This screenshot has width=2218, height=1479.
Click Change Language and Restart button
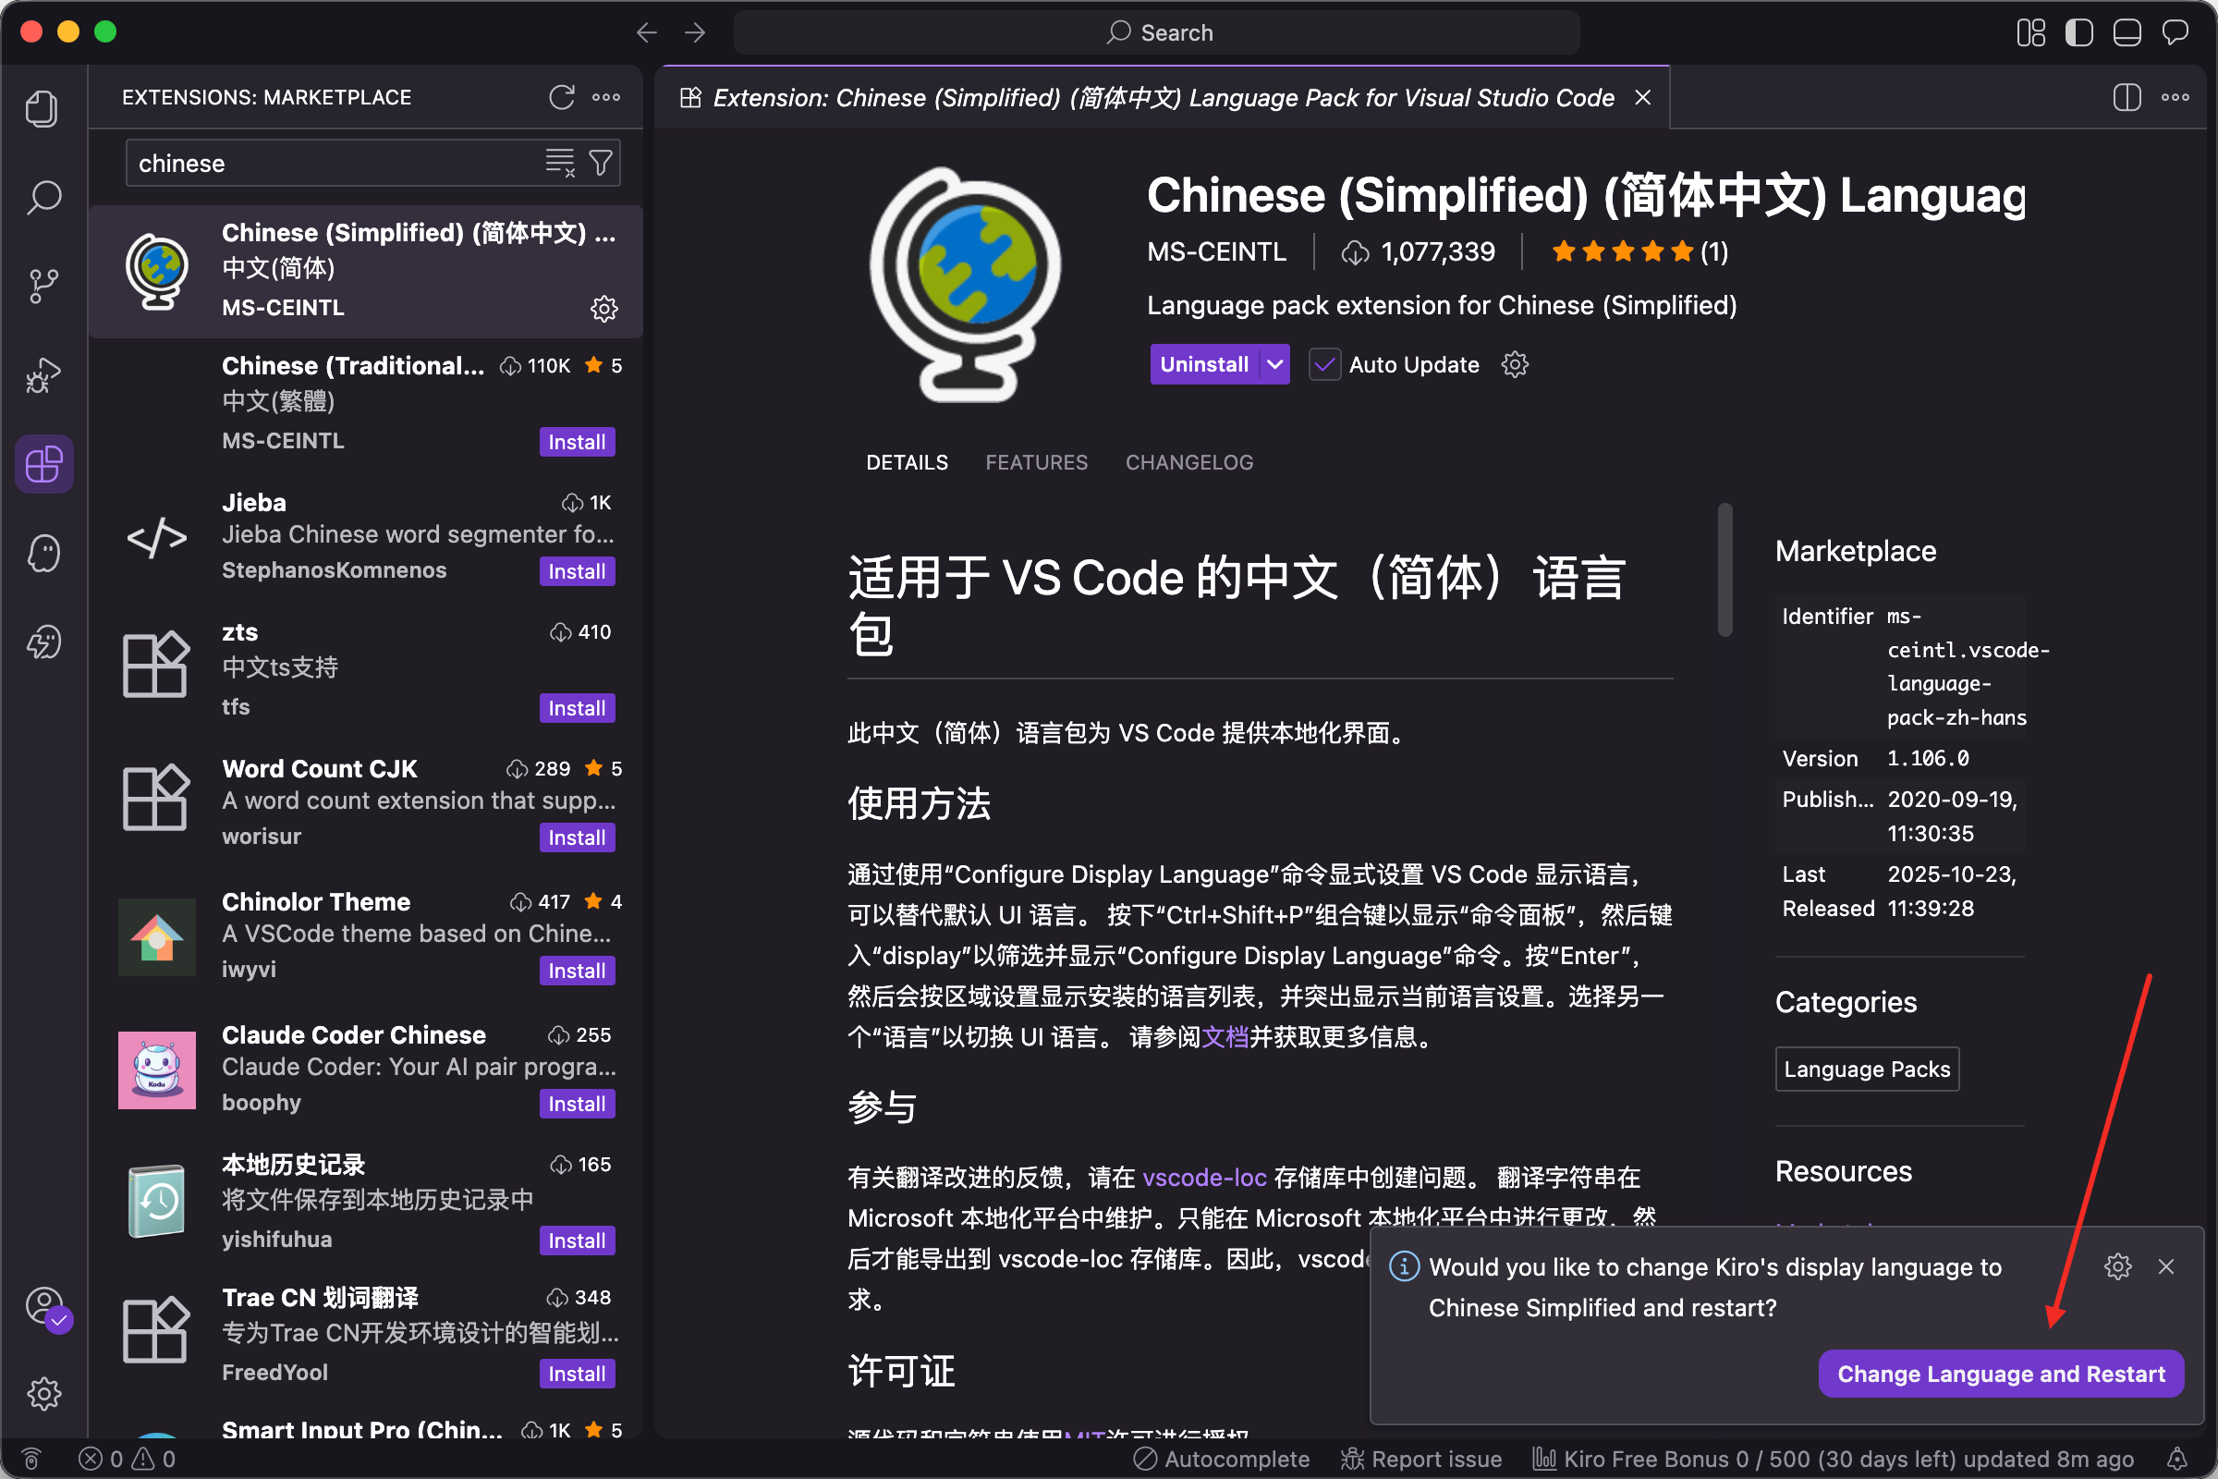point(2000,1374)
